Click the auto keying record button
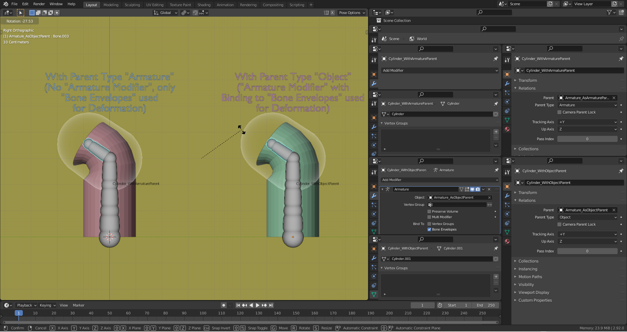This screenshot has height=332, width=627. pos(223,305)
